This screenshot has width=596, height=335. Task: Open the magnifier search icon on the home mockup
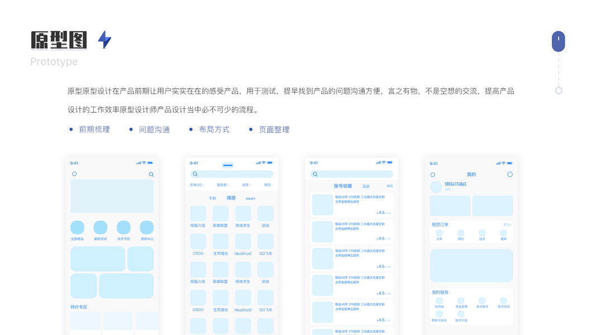pyautogui.click(x=151, y=174)
